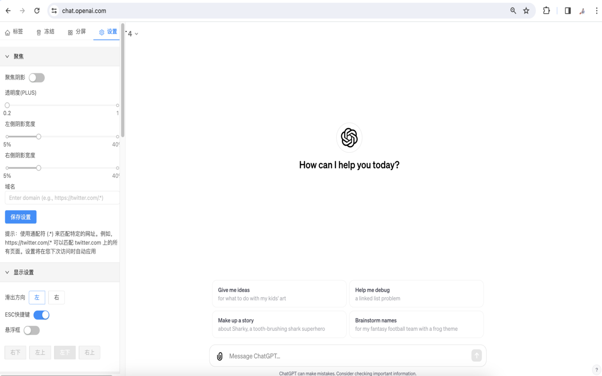
Task: Set 滑出方向 to 左
Action: click(x=37, y=298)
